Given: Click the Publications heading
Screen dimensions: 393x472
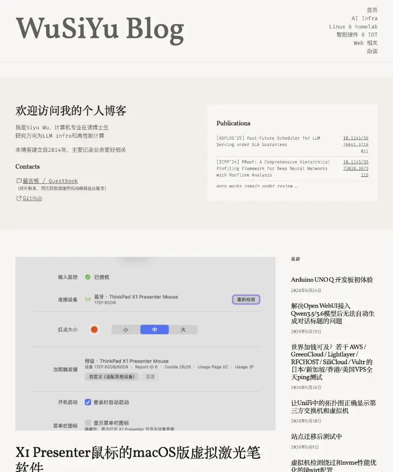Looking at the screenshot, I should [x=233, y=123].
